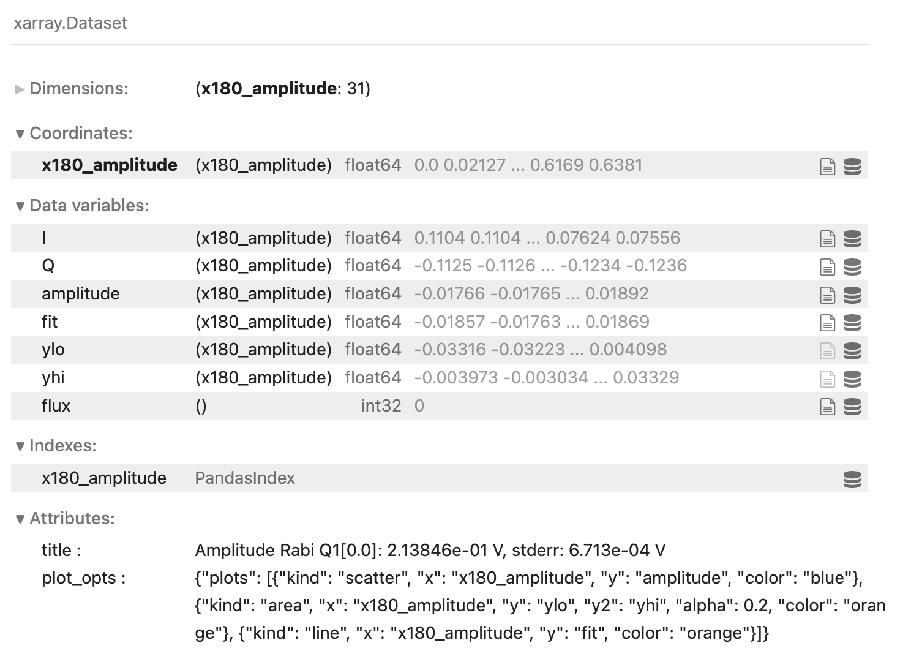
Task: Show attributes for x180_amplitude coordinate
Action: pos(827,166)
